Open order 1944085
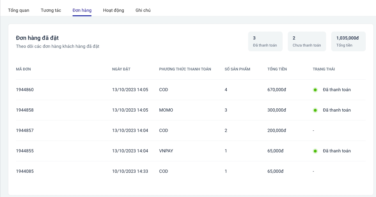Screen dimensions: 376x197 (25, 171)
